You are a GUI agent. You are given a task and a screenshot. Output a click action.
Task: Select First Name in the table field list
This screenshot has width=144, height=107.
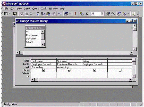[x=32, y=35]
